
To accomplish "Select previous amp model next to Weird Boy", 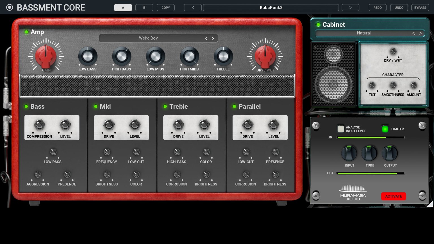I will (x=206, y=38).
